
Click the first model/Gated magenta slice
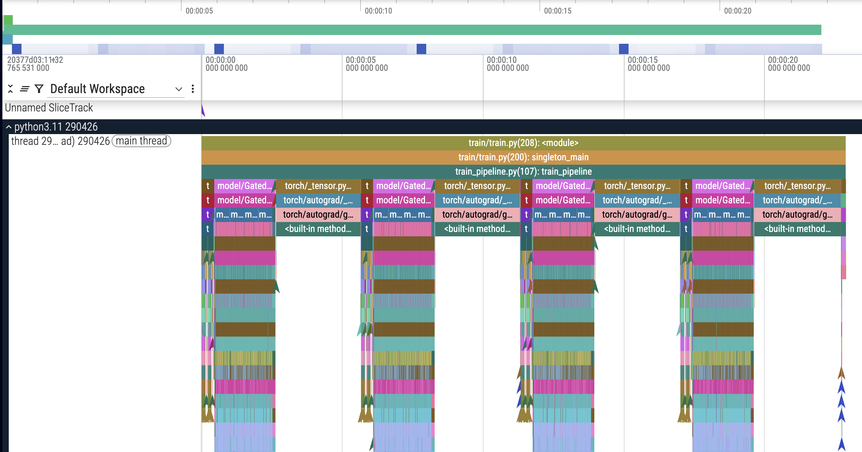pyautogui.click(x=244, y=186)
